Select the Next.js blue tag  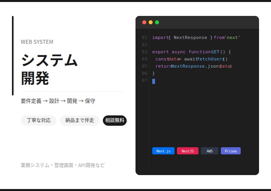coord(163,151)
